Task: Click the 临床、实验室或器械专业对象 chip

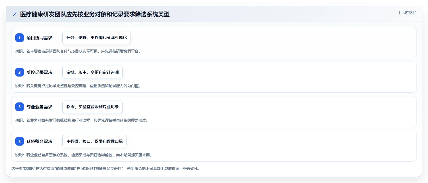Action: click(x=93, y=107)
